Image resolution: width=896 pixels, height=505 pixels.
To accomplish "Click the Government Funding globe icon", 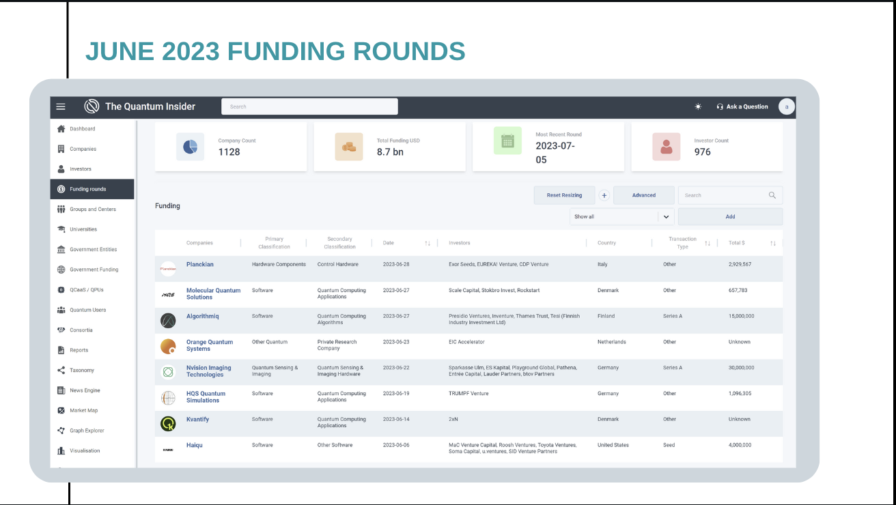I will coord(61,270).
